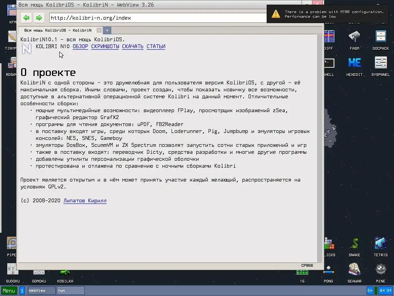Launch the SEAWAR game icon
Screen dimensions: 394x296
tap(354, 273)
